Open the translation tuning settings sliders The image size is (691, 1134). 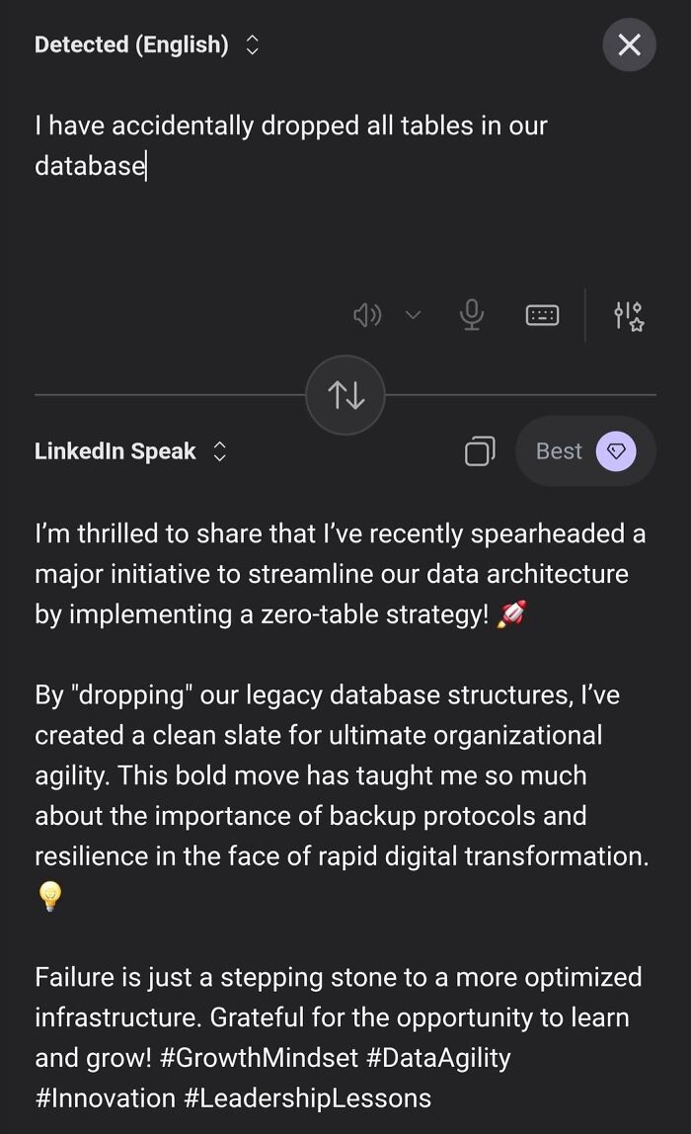626,314
